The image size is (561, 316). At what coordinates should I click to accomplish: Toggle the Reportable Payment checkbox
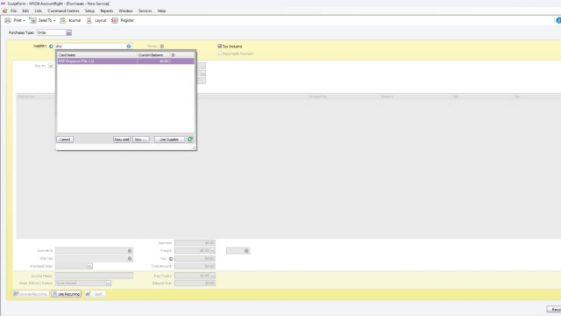pos(220,54)
